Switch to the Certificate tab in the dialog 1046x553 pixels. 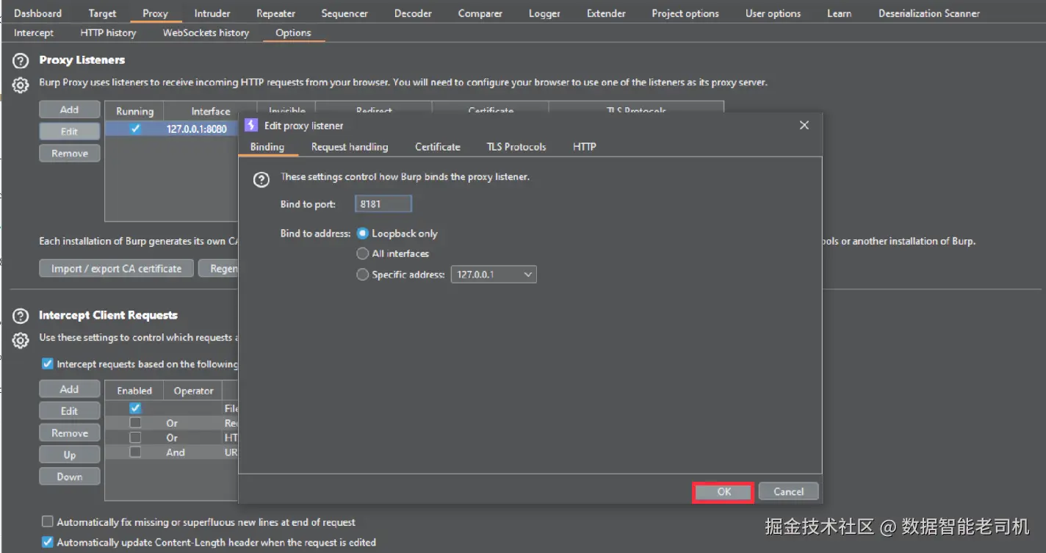pos(438,147)
